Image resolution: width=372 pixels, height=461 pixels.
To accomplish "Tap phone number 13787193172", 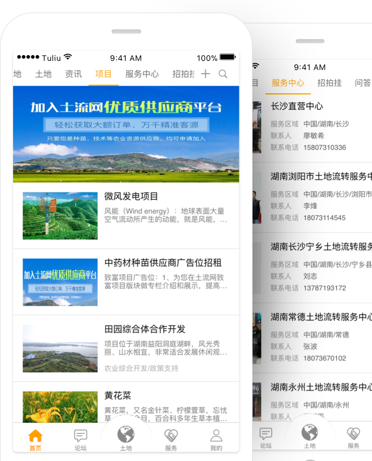I will point(325,288).
